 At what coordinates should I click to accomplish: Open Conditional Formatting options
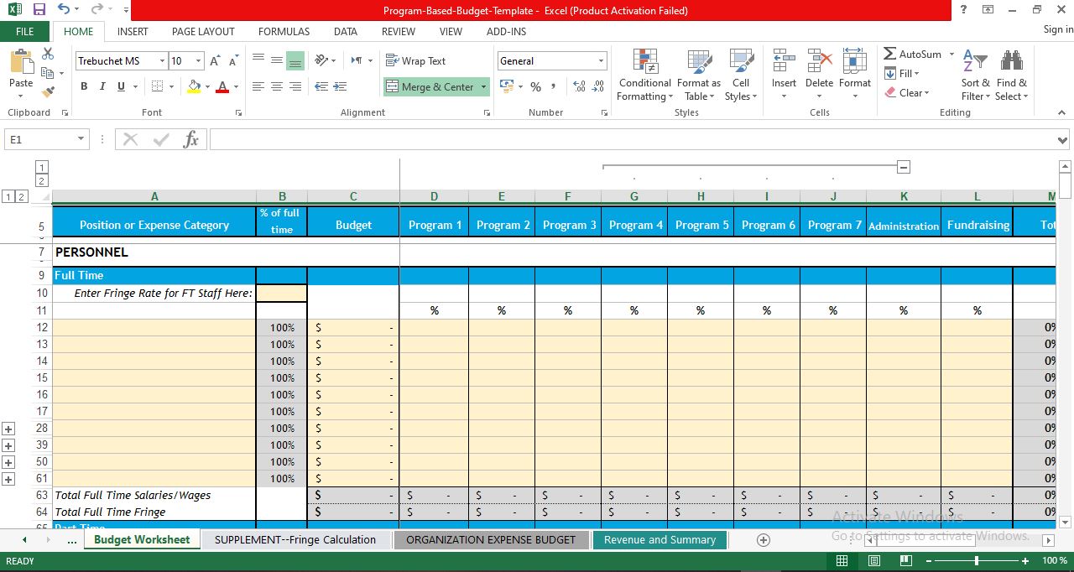pos(644,75)
